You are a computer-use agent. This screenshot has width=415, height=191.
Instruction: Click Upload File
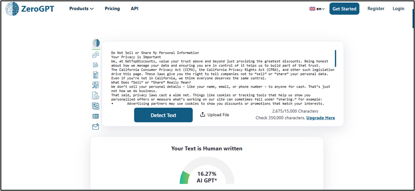coord(214,115)
